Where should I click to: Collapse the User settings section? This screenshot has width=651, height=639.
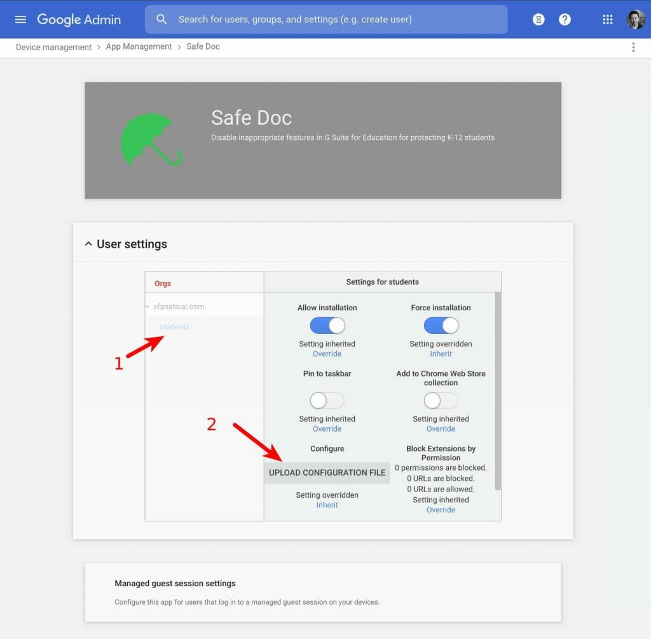88,244
